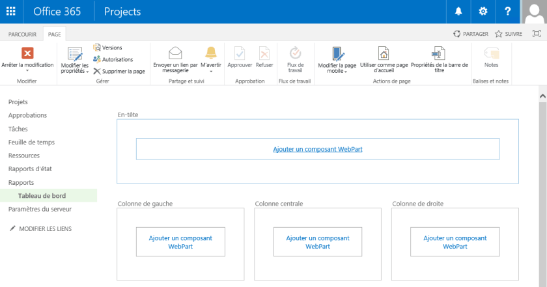Viewport: 547px width, 287px height.
Task: Click the Arrêter la modification icon
Action: pos(27,54)
